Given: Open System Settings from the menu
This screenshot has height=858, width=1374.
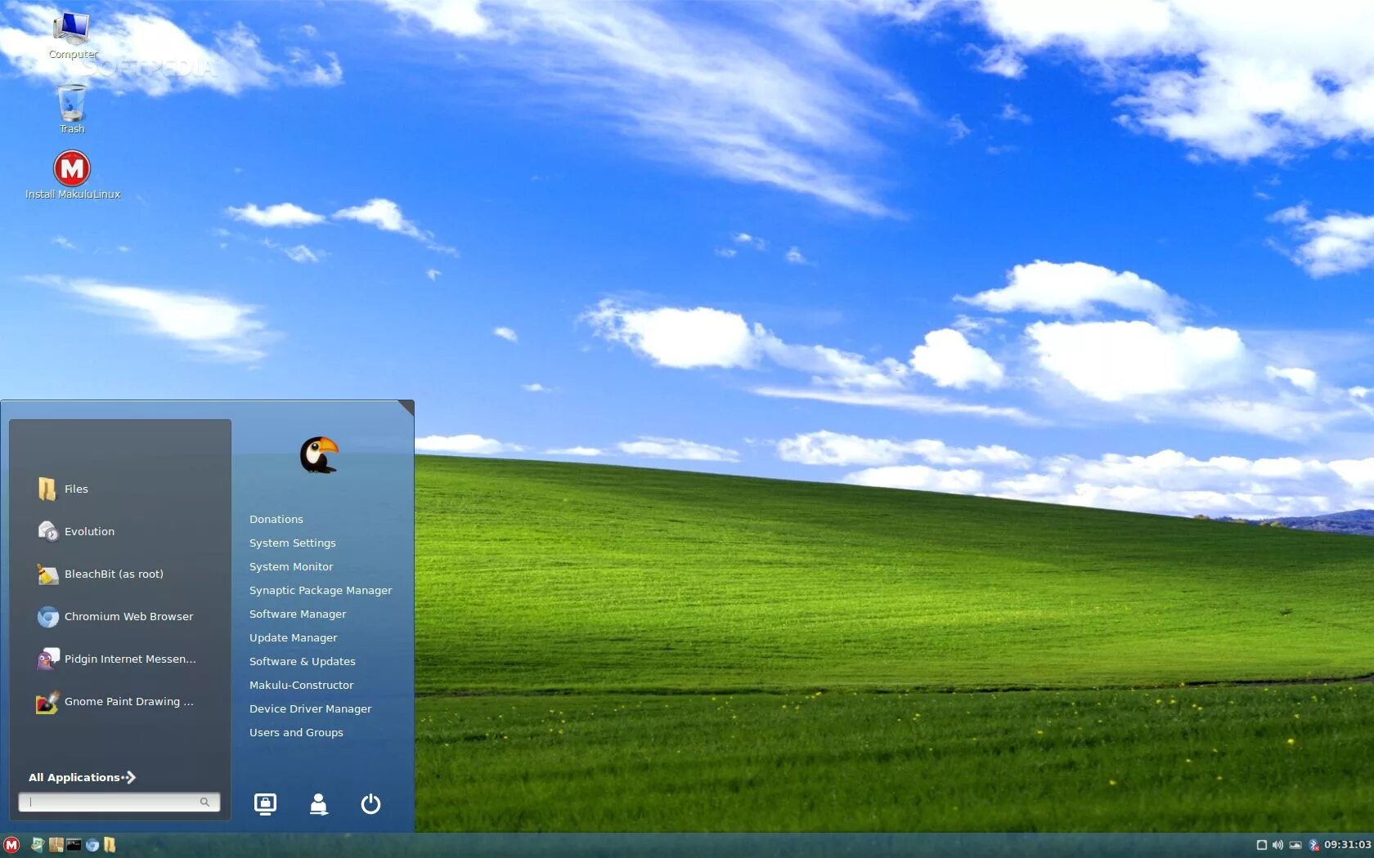Looking at the screenshot, I should click(293, 543).
